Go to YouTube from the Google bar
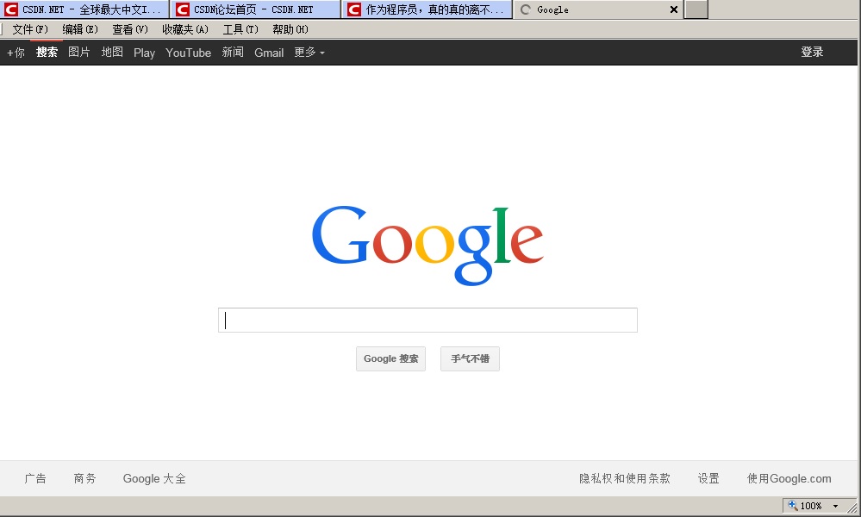The image size is (861, 517). [x=188, y=53]
